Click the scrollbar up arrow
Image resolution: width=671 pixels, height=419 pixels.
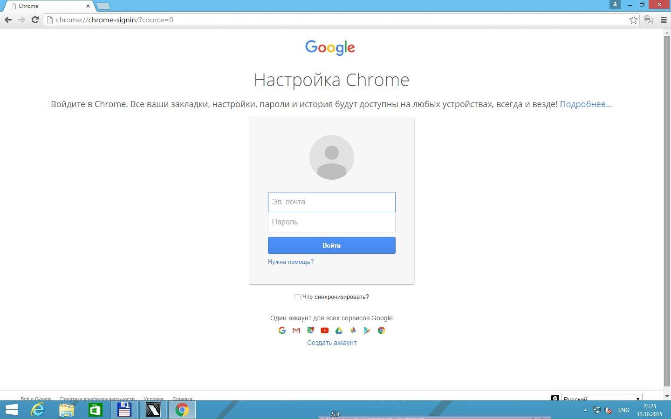pyautogui.click(x=667, y=32)
